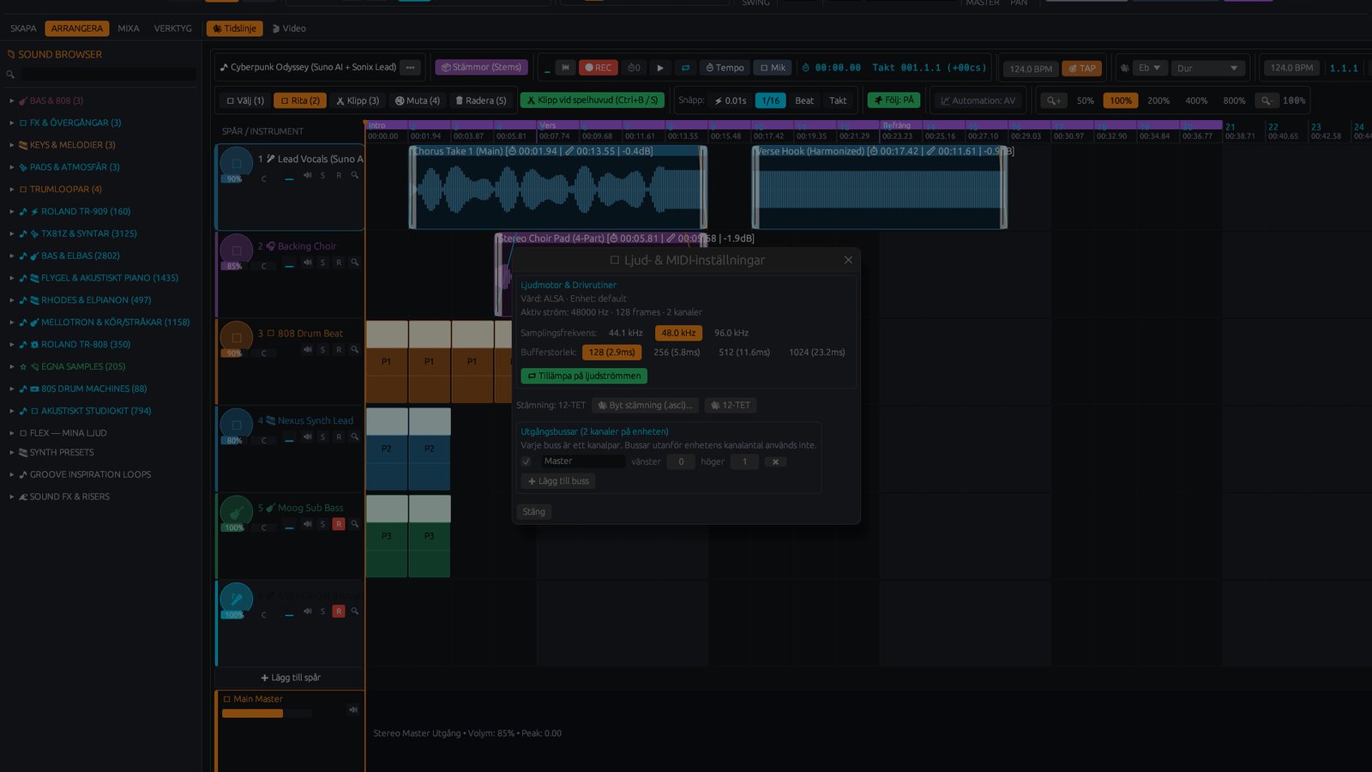The image size is (1372, 772).
Task: Open the Dur scale dropdown
Action: tap(1208, 68)
